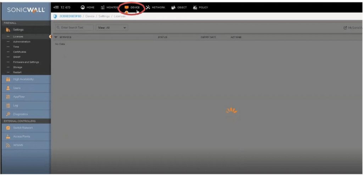363x175 pixels.
Task: Click the TZ 470 device label
Action: tap(65, 7)
